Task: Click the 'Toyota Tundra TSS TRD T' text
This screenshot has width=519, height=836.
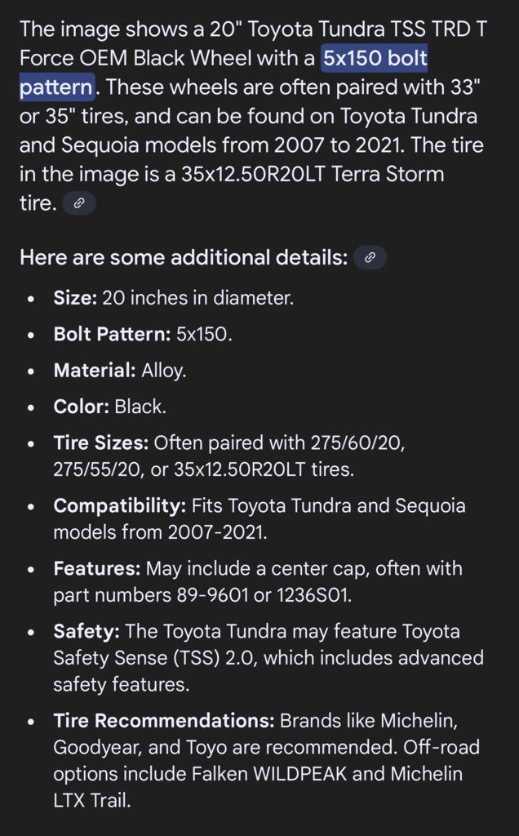Action: coord(368,29)
